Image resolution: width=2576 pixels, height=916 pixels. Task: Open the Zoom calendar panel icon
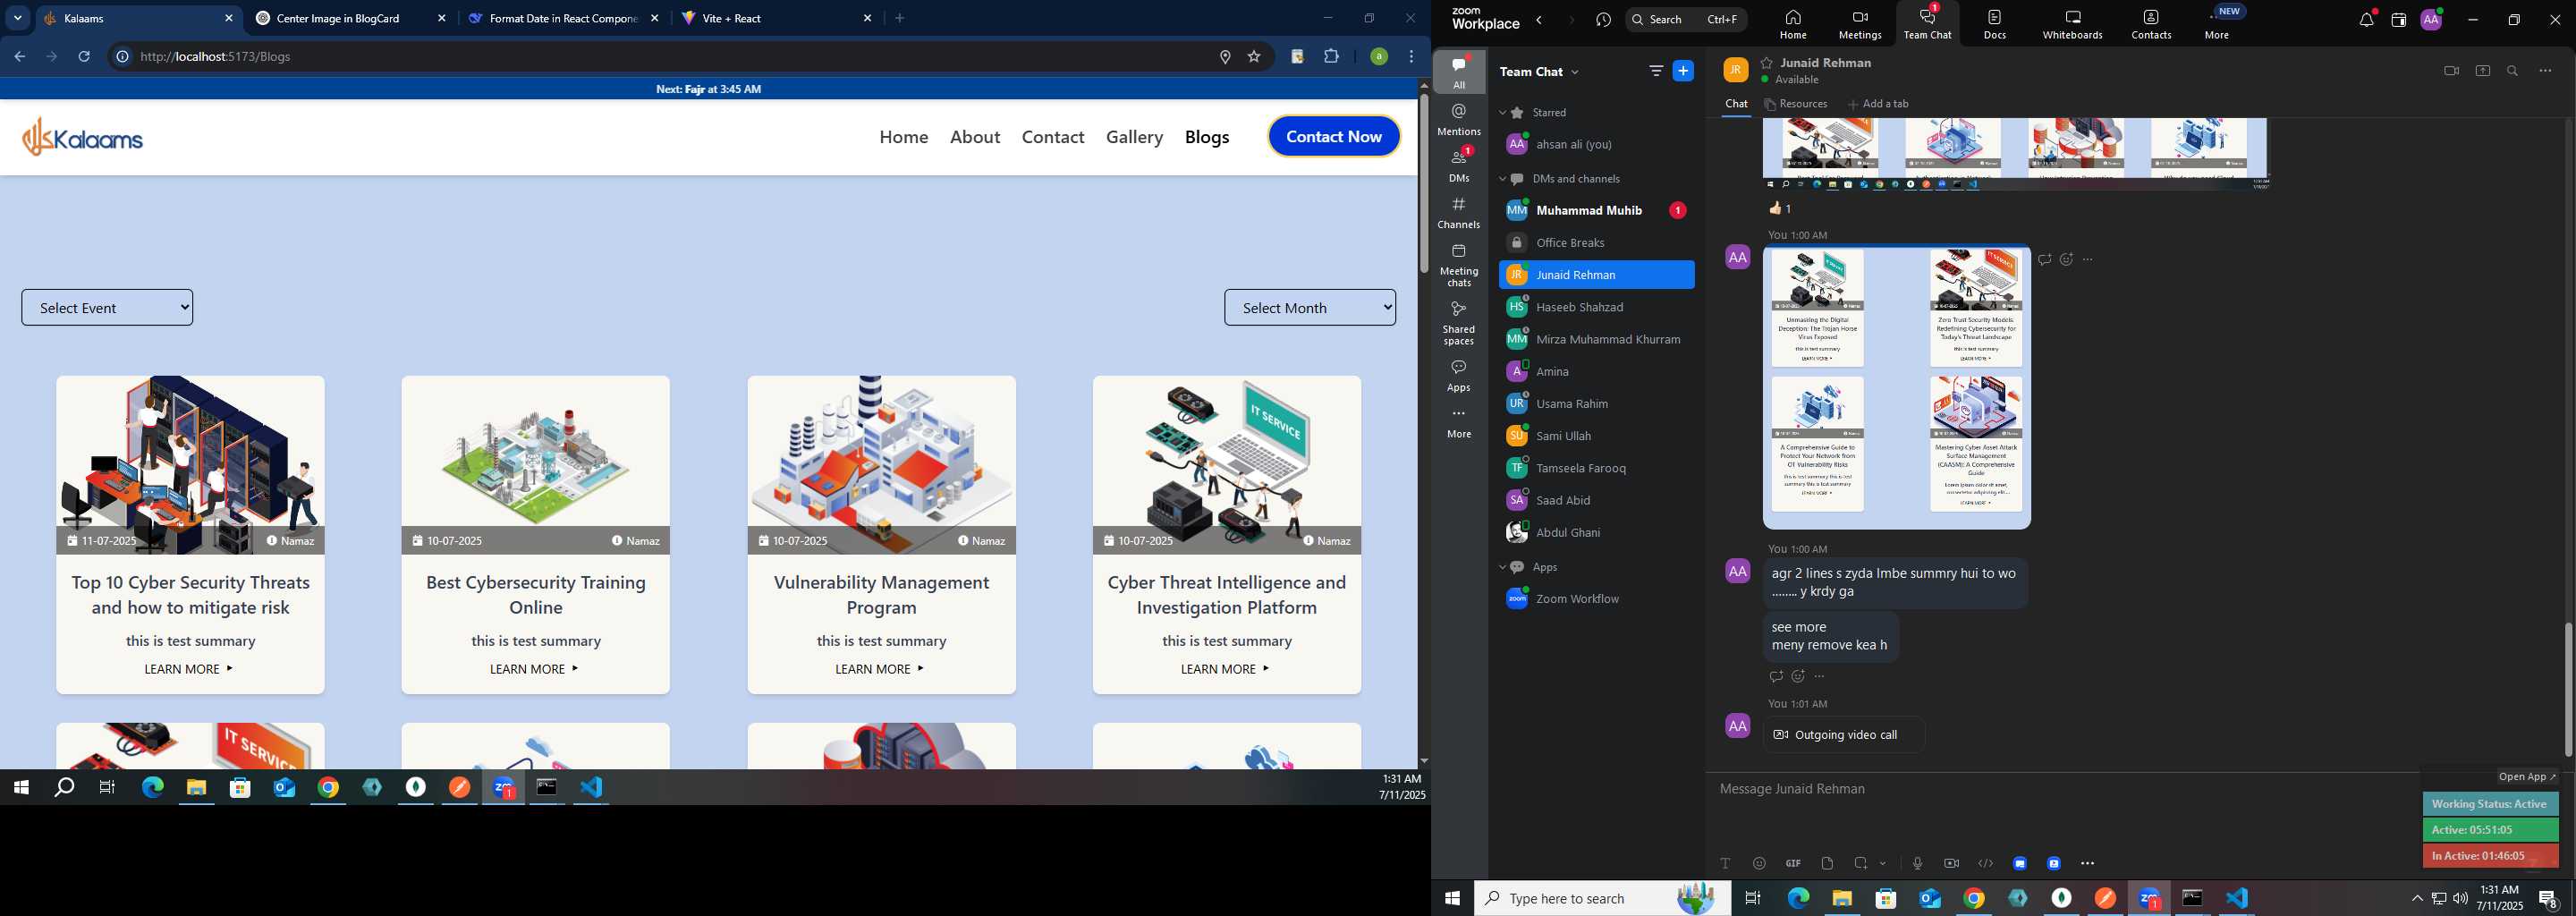2398,20
